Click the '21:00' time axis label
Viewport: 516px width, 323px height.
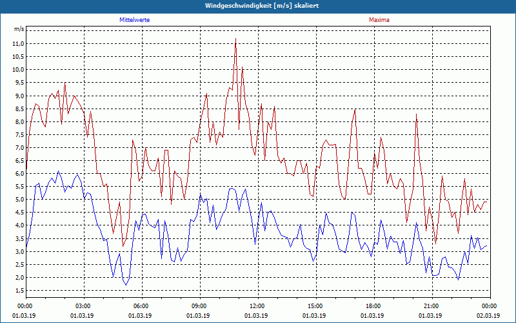(x=431, y=306)
